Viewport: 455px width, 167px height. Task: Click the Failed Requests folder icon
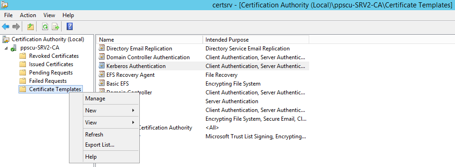click(x=23, y=81)
